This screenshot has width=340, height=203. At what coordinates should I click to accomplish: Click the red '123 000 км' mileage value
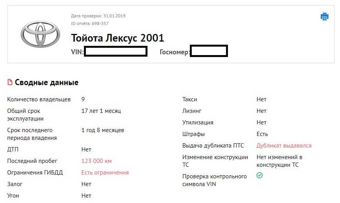pos(96,161)
